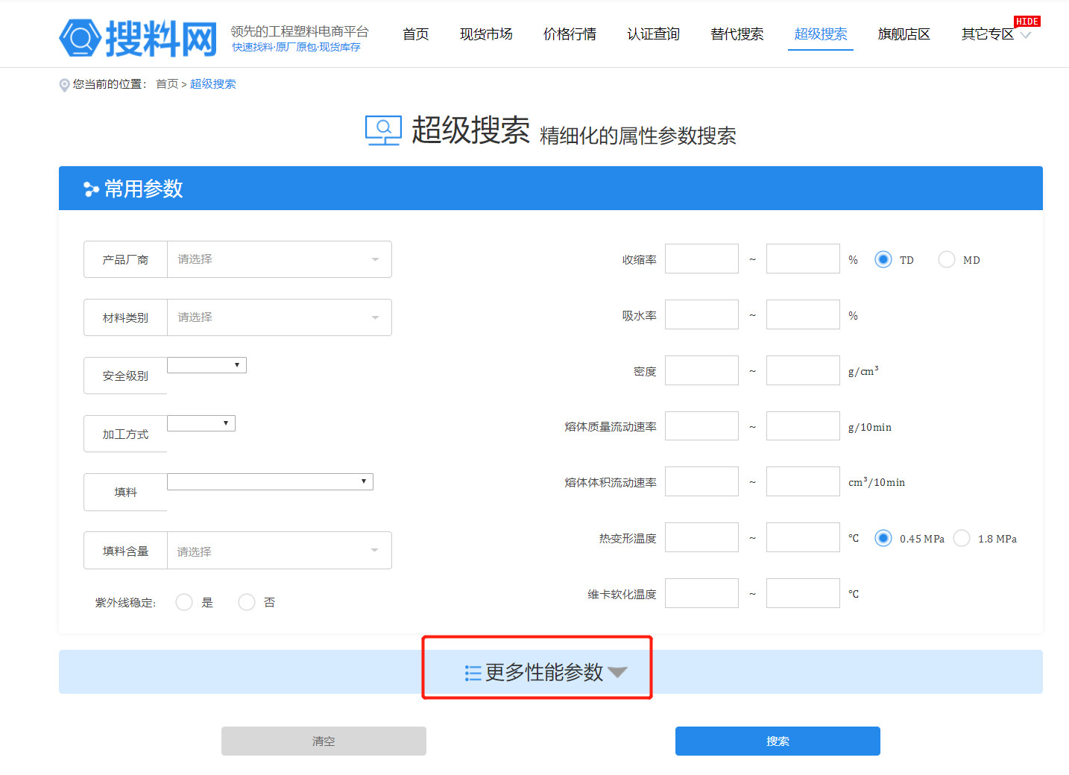Go to 现货市场 in the navigation
The height and width of the screenshot is (775, 1069).
[x=486, y=34]
